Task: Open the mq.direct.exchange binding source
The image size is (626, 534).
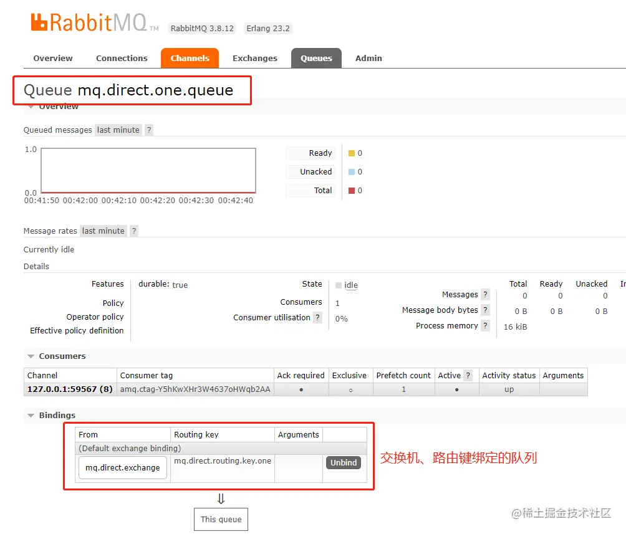Action: [123, 468]
